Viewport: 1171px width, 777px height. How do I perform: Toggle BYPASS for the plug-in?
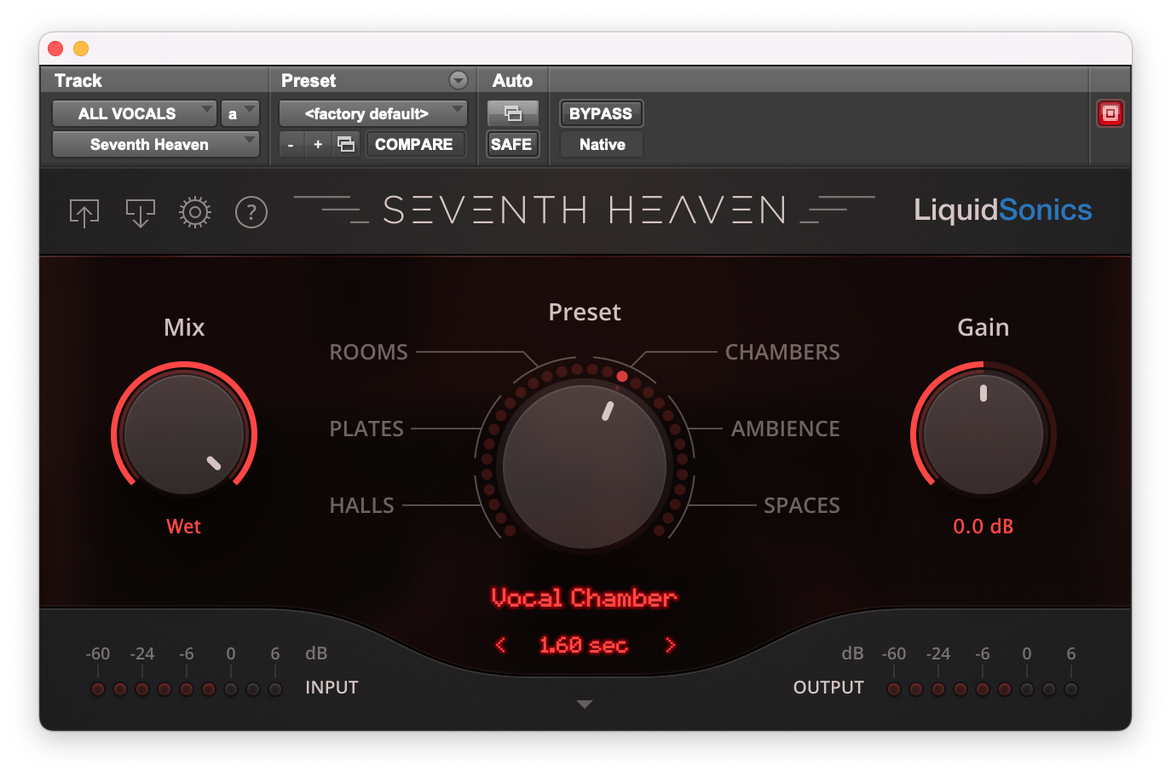click(x=601, y=112)
